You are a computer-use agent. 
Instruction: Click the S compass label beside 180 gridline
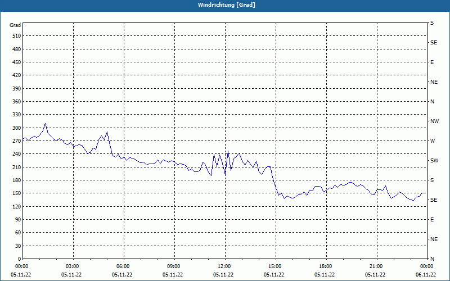coord(432,180)
